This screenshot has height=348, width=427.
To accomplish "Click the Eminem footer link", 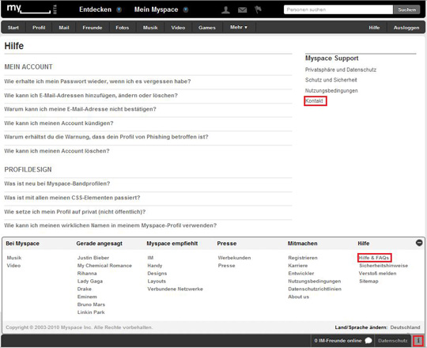I will click(x=87, y=297).
